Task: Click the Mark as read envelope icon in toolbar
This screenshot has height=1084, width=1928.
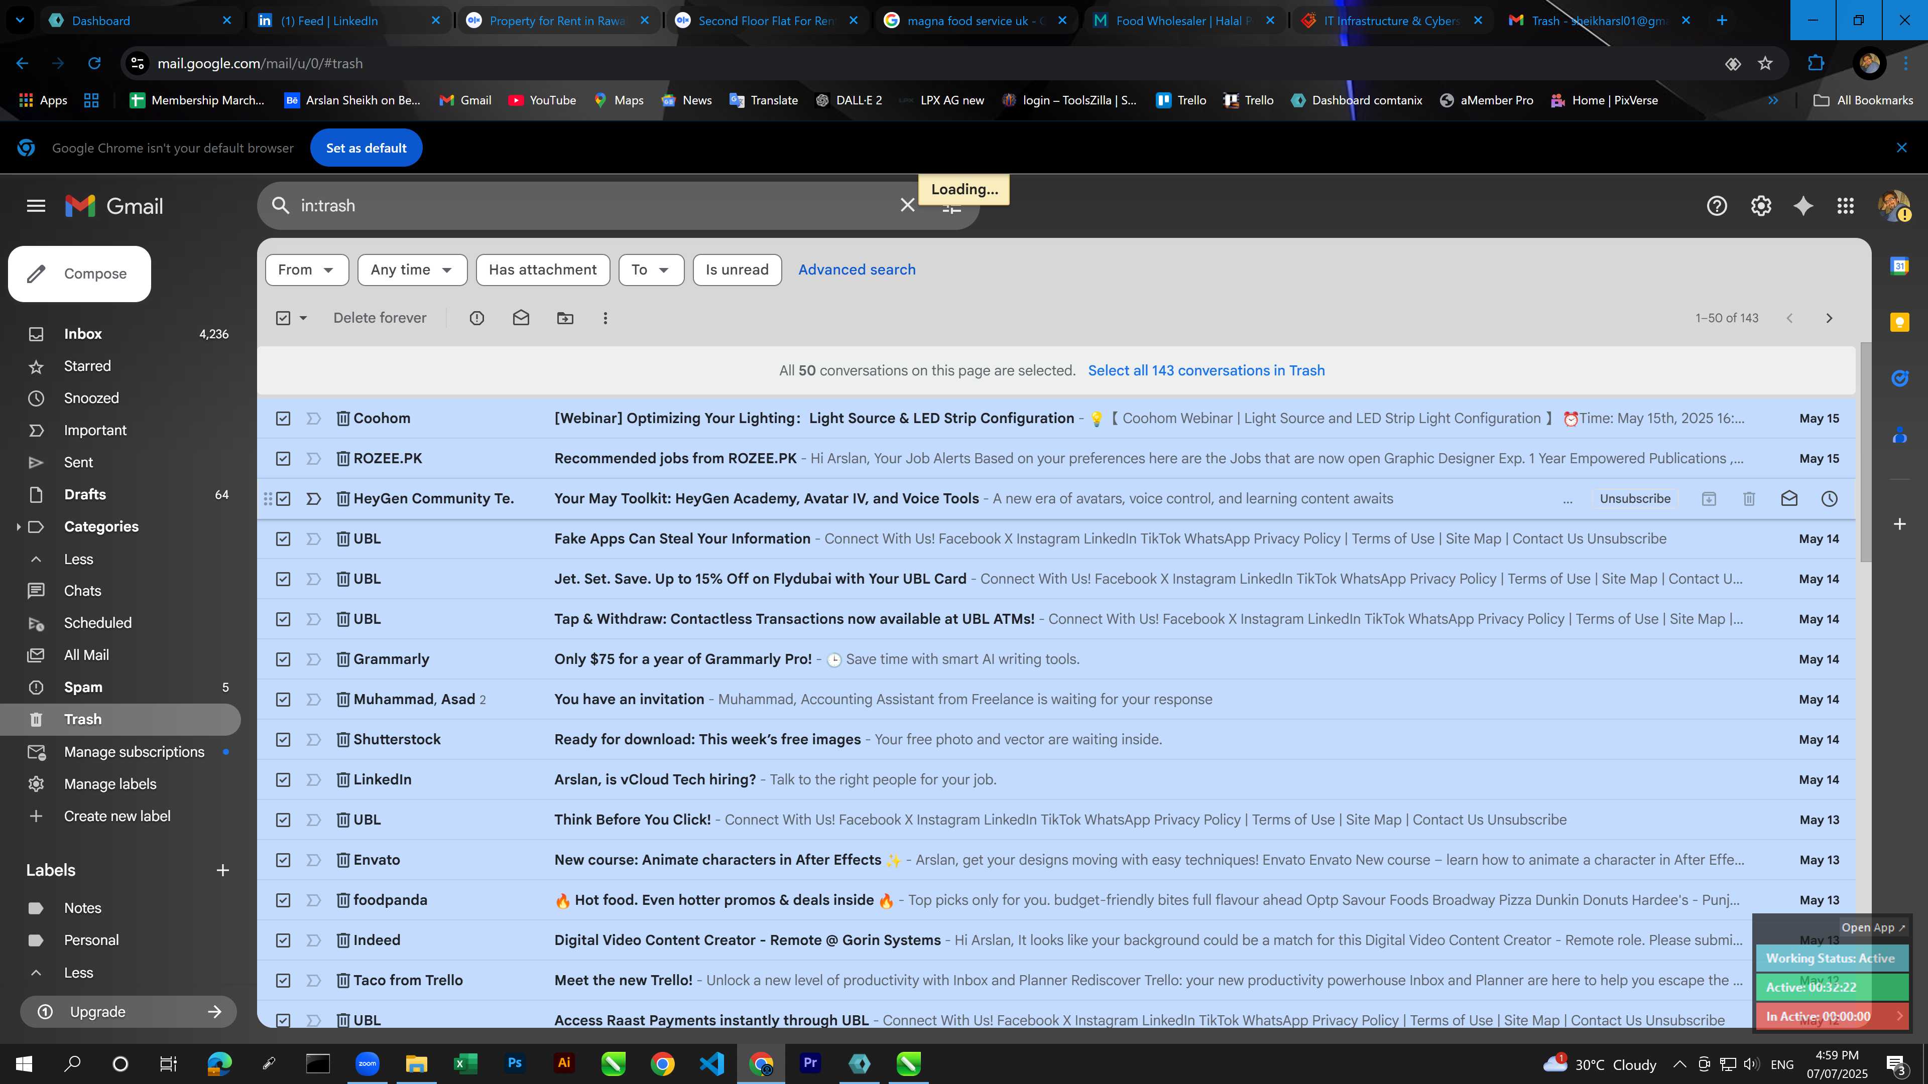Action: point(521,318)
